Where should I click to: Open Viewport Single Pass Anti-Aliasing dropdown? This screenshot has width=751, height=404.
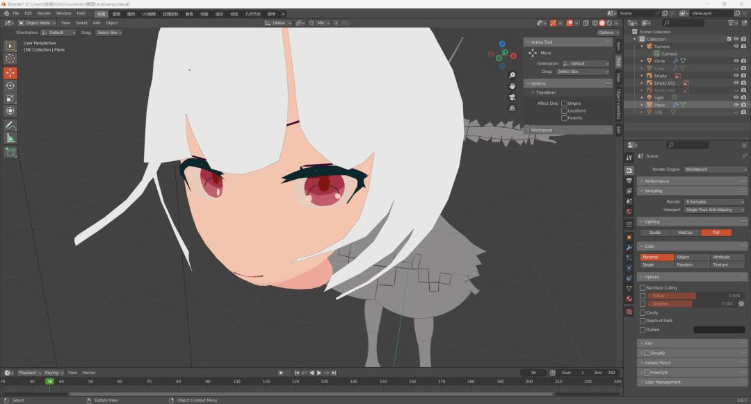[x=715, y=210]
